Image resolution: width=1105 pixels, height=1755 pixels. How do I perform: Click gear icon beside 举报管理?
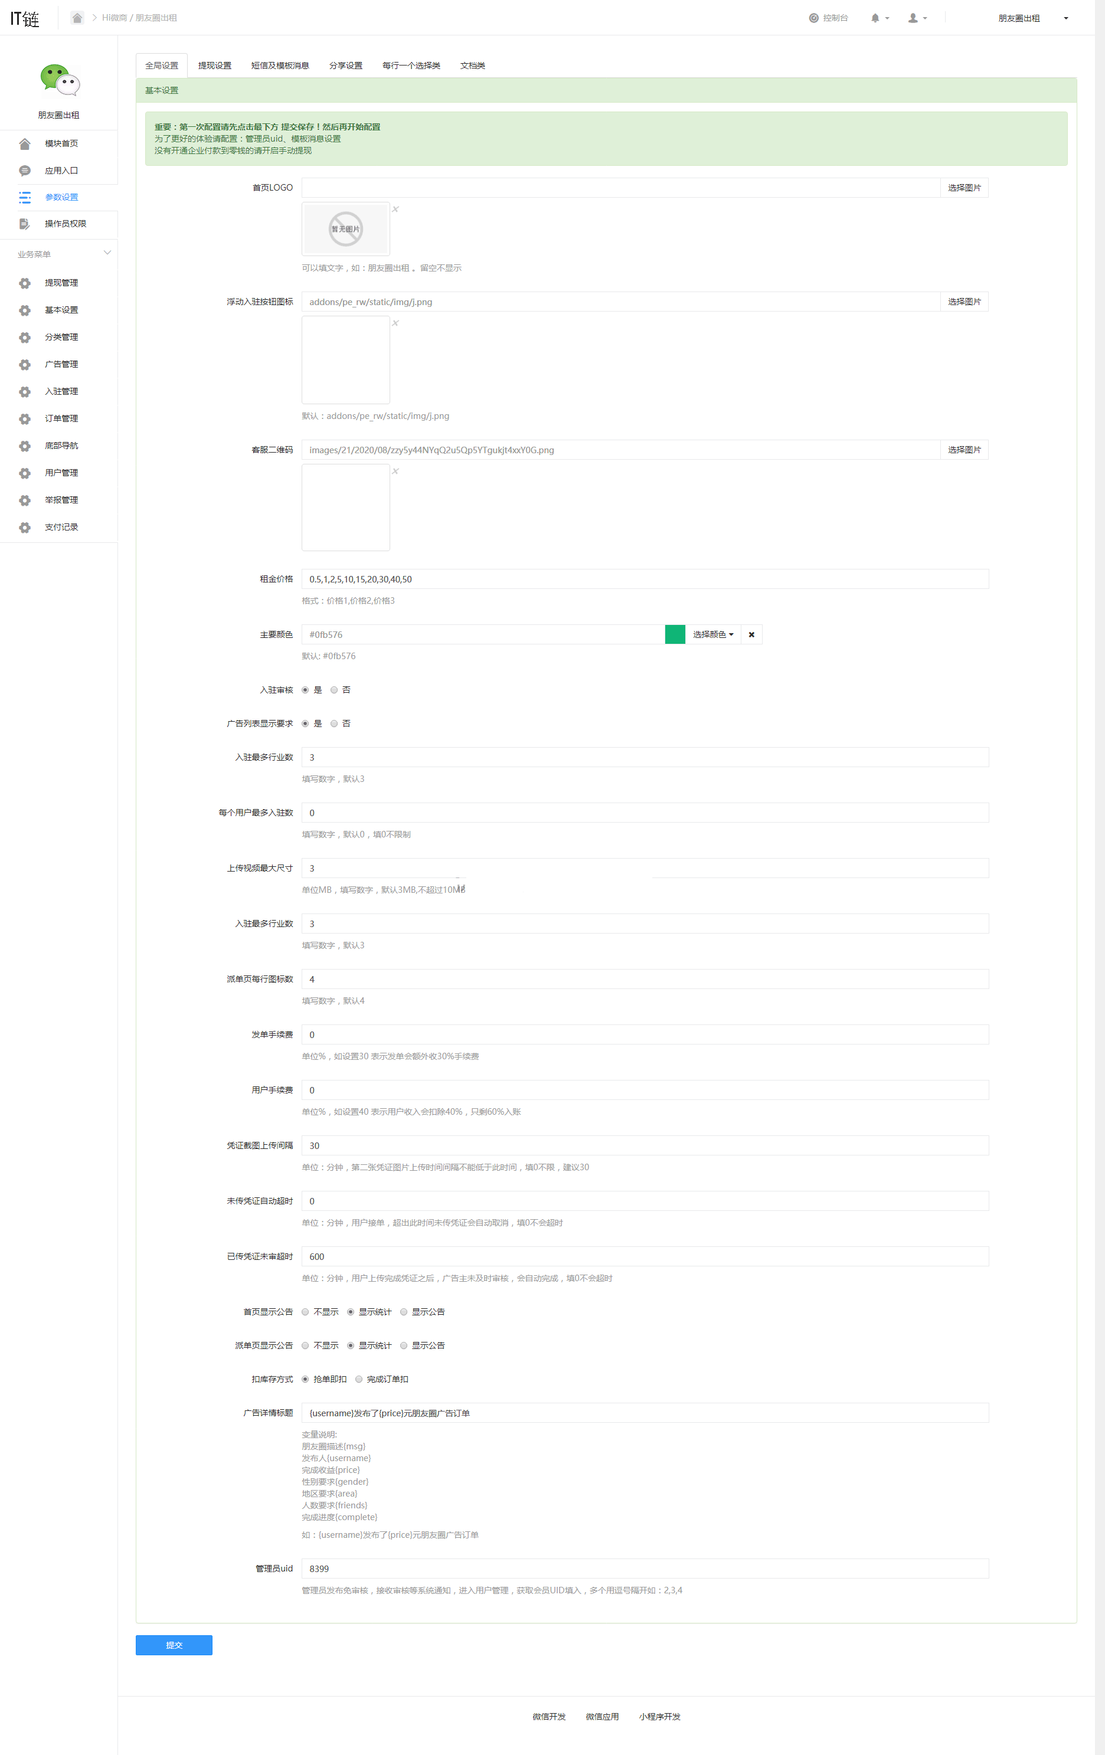25,500
